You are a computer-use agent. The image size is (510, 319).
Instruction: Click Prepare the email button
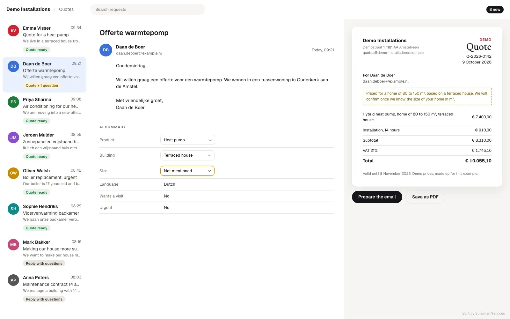[x=377, y=197]
